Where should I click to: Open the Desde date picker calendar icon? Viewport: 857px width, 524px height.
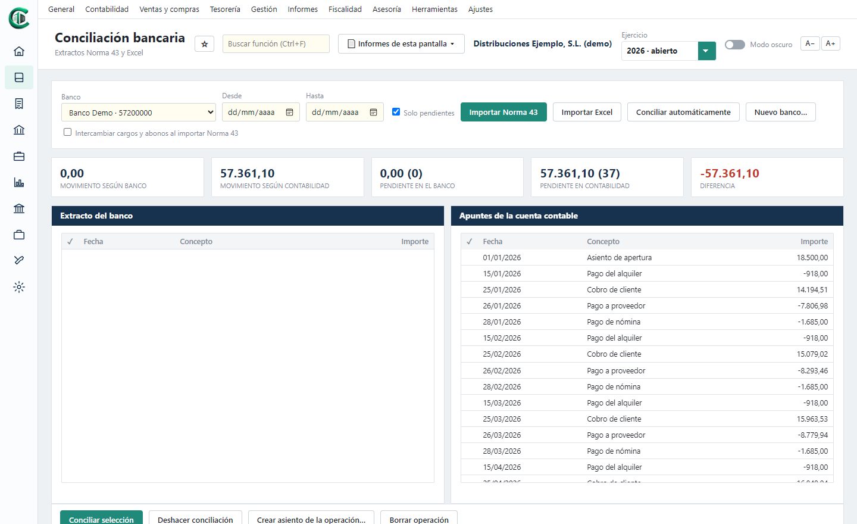[x=290, y=113]
